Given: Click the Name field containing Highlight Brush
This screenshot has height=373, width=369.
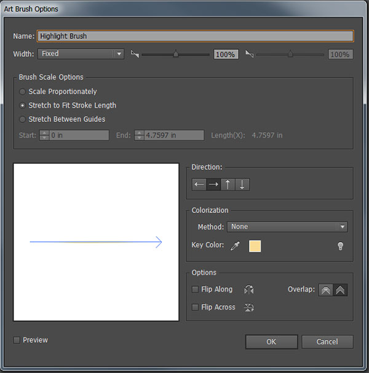Looking at the screenshot, I should coord(195,36).
